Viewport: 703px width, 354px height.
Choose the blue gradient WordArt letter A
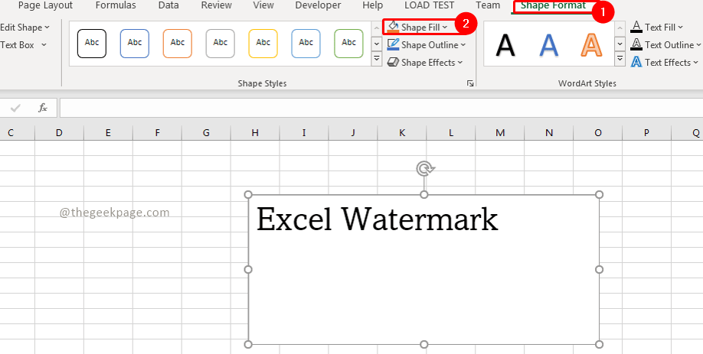tap(548, 44)
